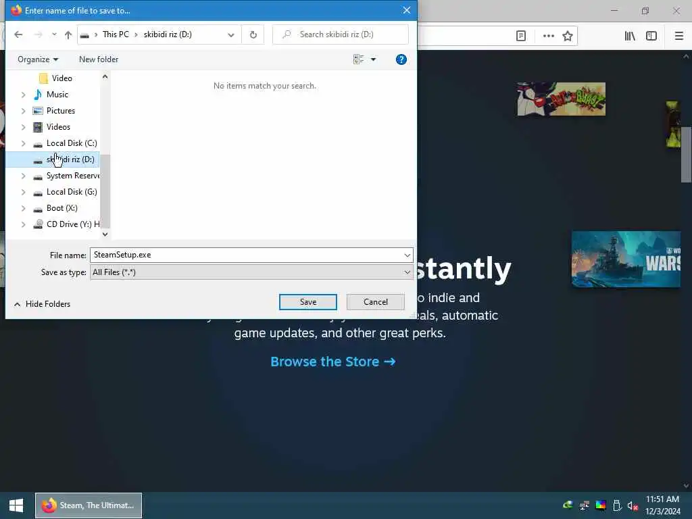The width and height of the screenshot is (692, 519).
Task: Open the network tray icon
Action: pos(585,505)
